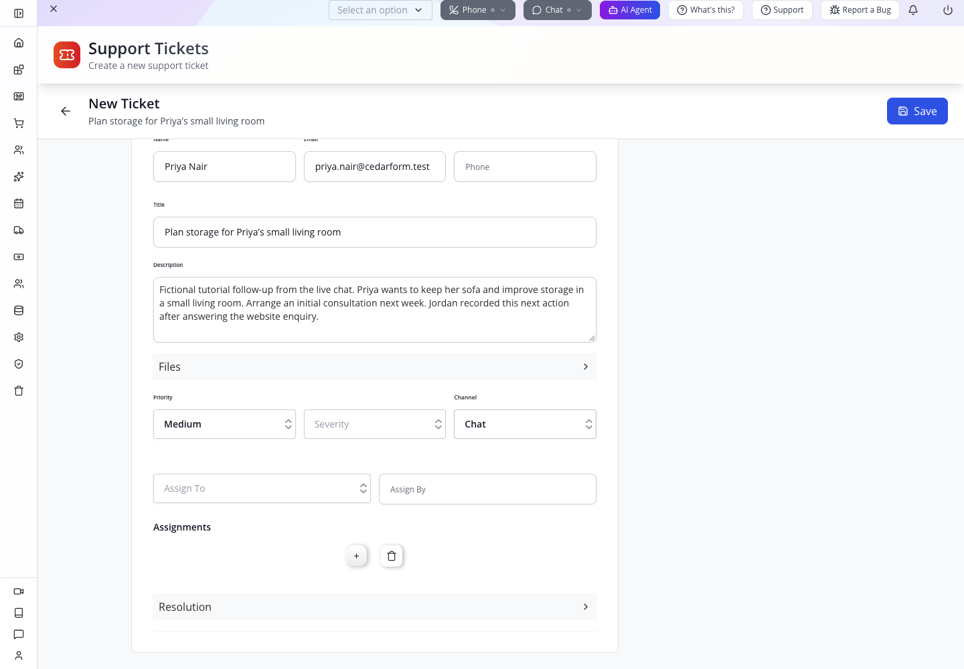Open the book icon in sidebar
Viewport: 964px width, 669px height.
(19, 613)
